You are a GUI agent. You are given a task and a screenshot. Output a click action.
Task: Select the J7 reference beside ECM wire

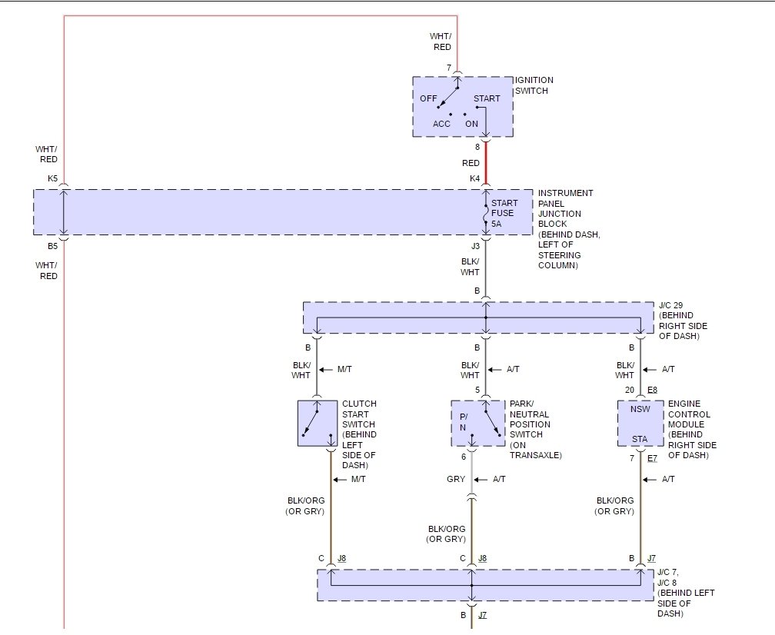tap(651, 558)
